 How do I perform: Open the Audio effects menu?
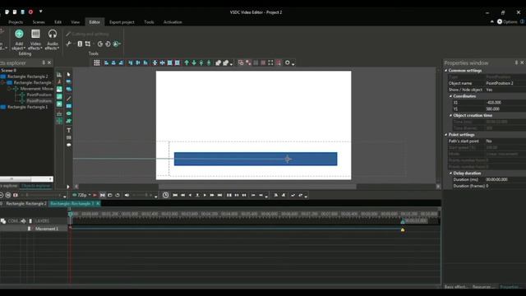click(x=52, y=39)
